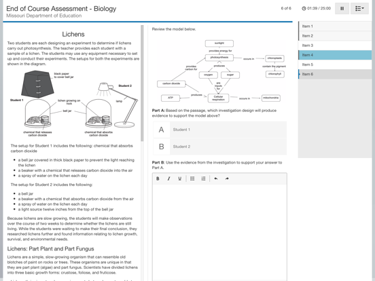Click the 'End of Course Assessment - Biology' title
The image size is (375, 281).
pos(61,9)
